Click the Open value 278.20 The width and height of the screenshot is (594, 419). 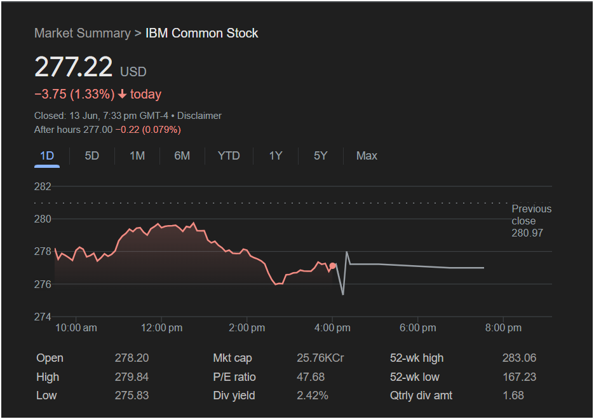coord(132,358)
